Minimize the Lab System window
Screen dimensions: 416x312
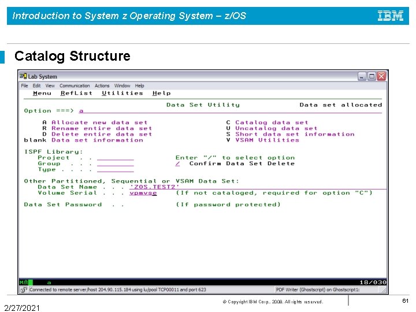(362, 76)
